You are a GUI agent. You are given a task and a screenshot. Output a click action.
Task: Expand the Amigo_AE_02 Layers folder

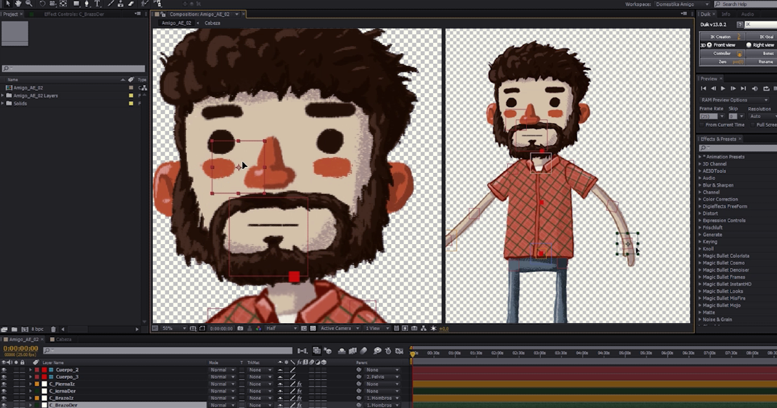[3, 95]
